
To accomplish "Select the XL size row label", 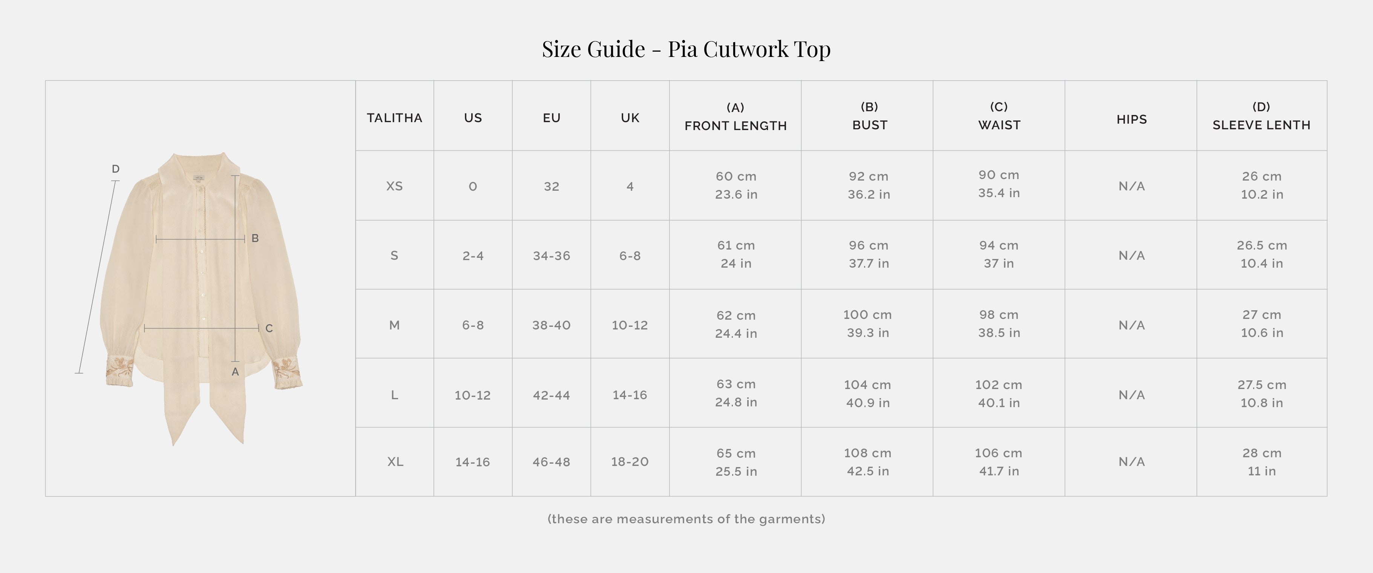I will 395,461.
